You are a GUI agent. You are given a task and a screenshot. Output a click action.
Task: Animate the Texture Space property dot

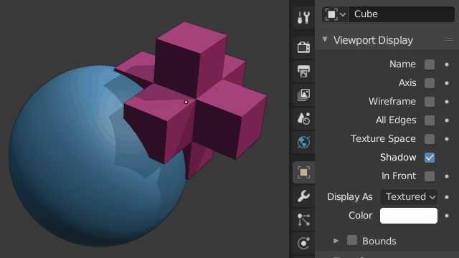[x=447, y=139]
